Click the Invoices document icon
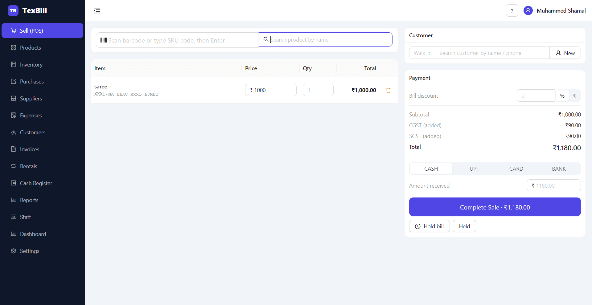 tap(14, 149)
